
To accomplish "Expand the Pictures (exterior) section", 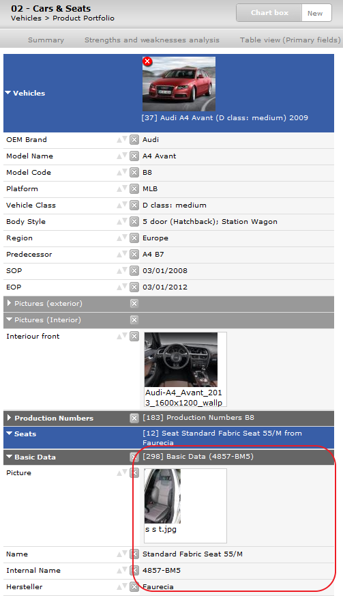I will (x=10, y=303).
